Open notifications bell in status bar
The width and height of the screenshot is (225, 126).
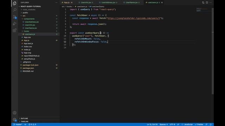[211, 125]
